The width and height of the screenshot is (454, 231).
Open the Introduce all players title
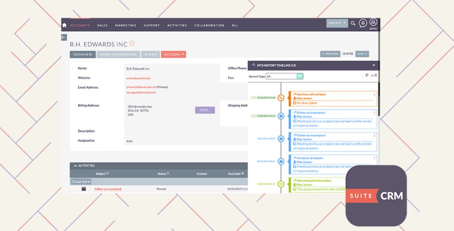point(310,158)
